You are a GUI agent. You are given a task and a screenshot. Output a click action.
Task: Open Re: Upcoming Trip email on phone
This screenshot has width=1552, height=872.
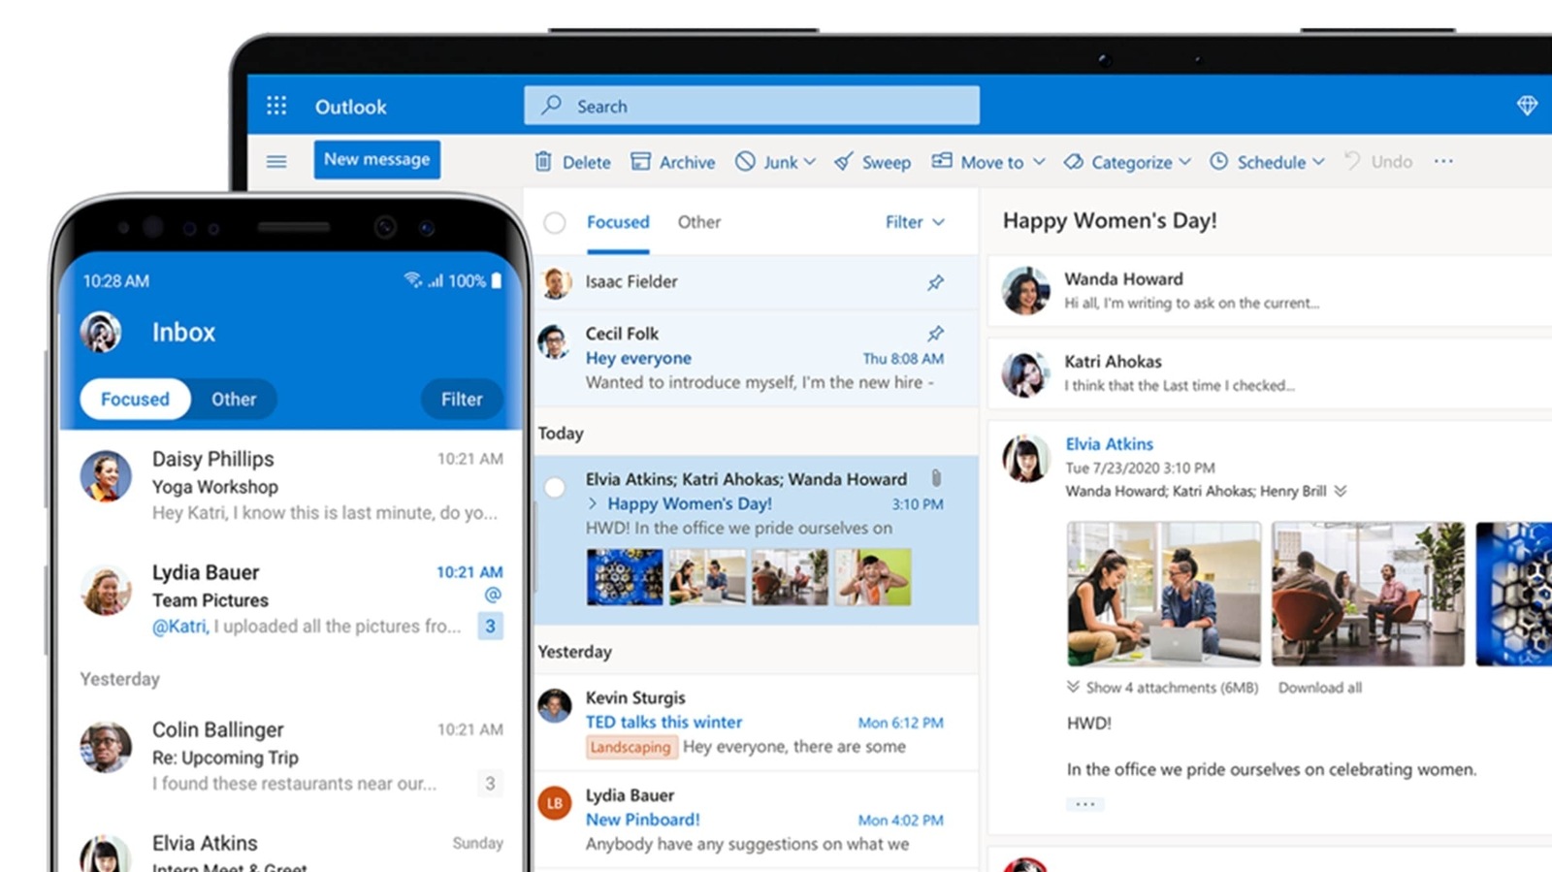(291, 757)
